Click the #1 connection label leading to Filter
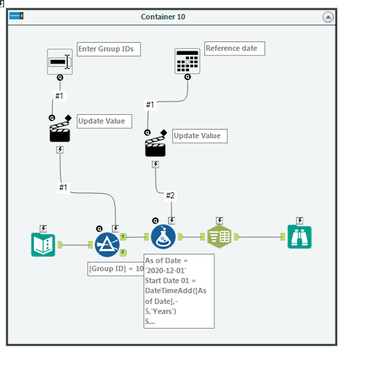This screenshot has width=382, height=370. tap(63, 187)
